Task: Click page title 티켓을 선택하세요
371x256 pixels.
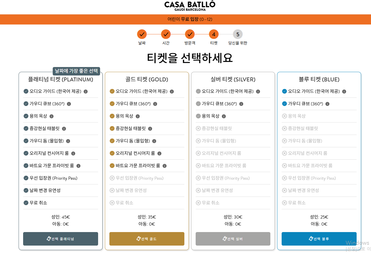Action: (190, 58)
